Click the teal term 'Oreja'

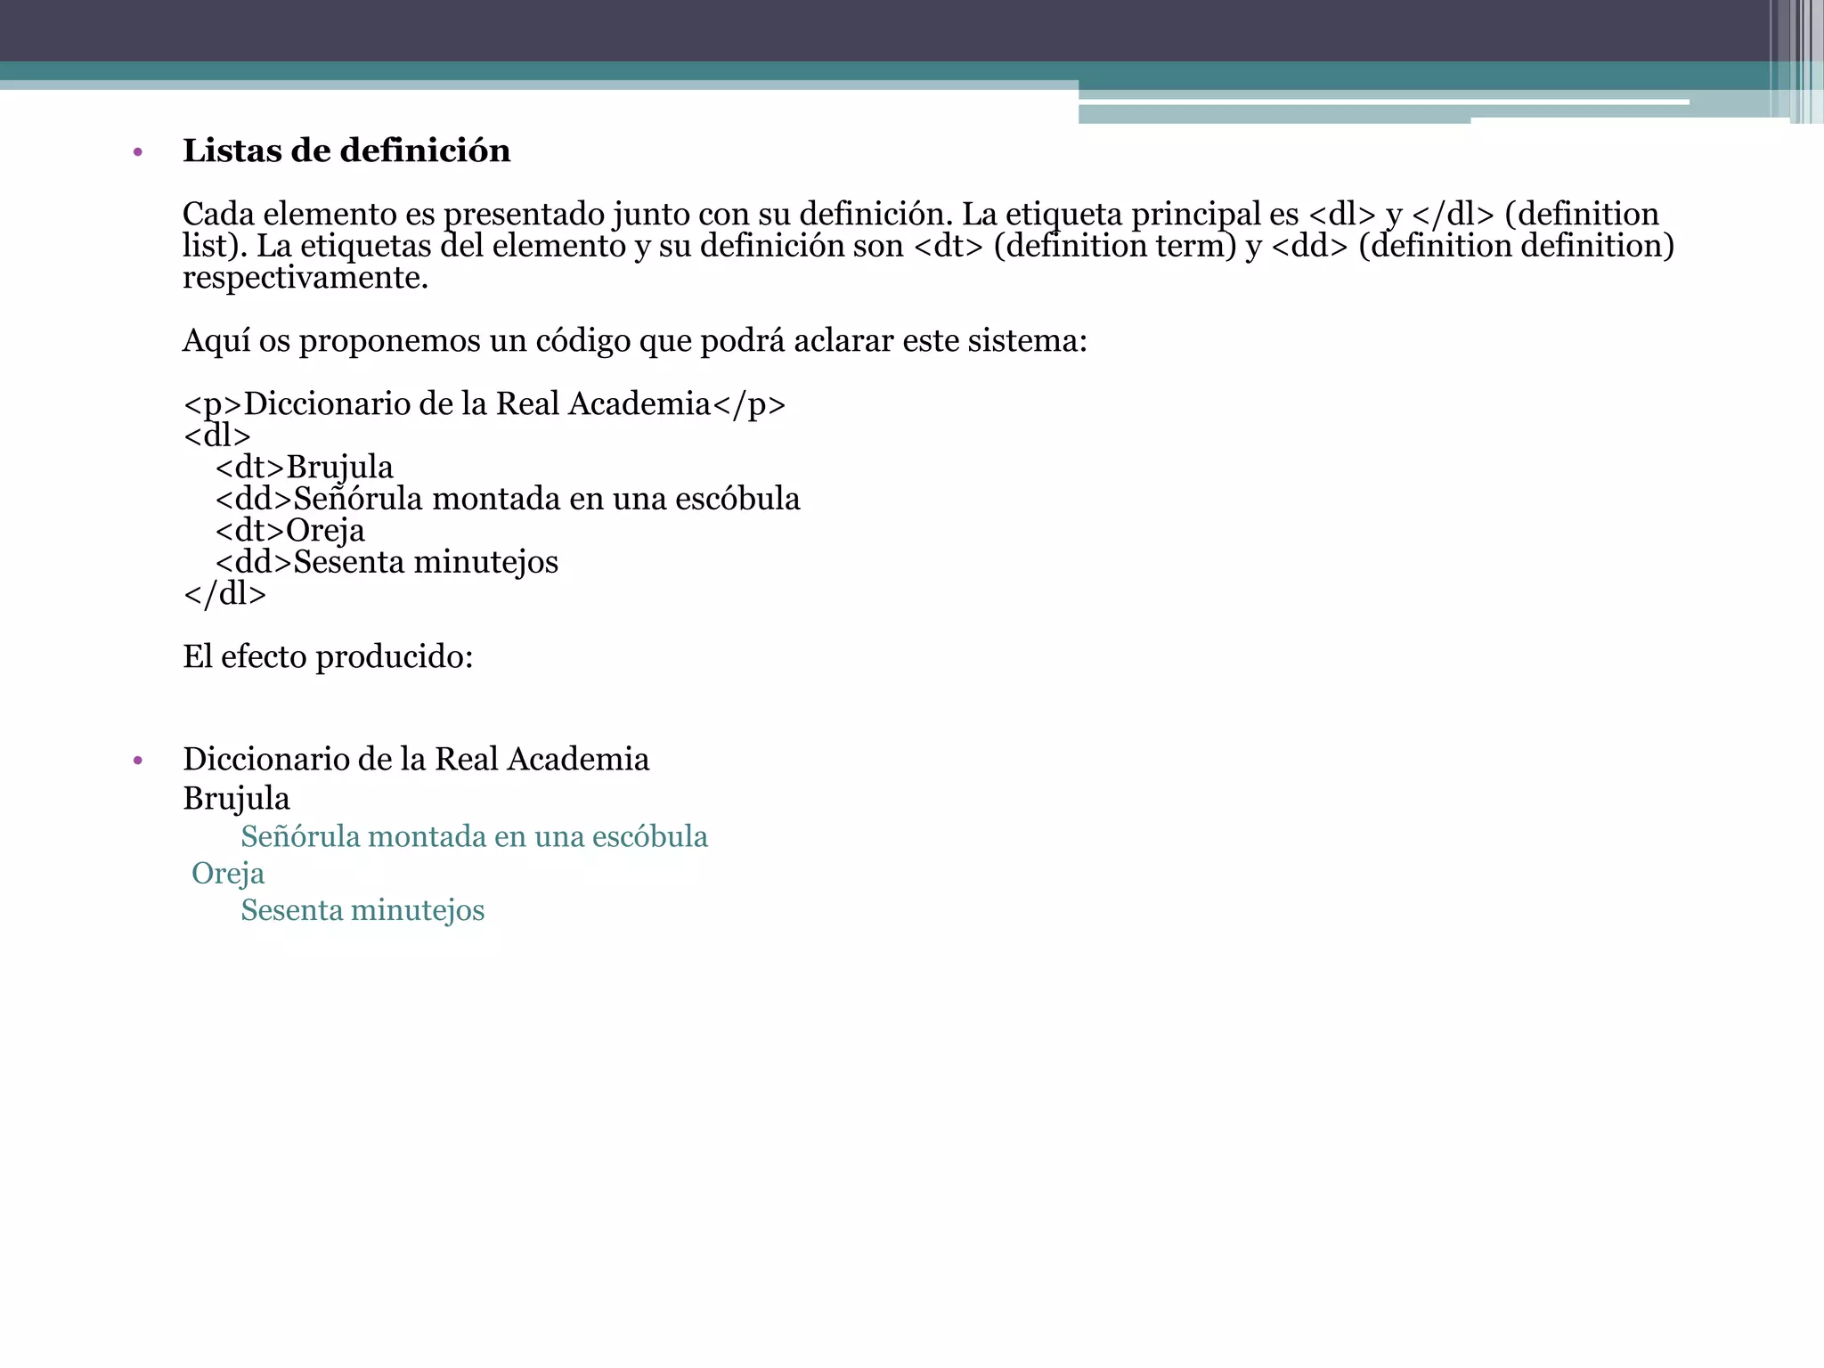coord(228,874)
